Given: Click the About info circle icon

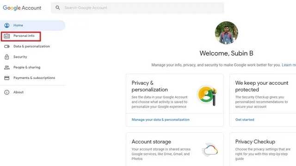Looking at the screenshot, I should point(7,92).
